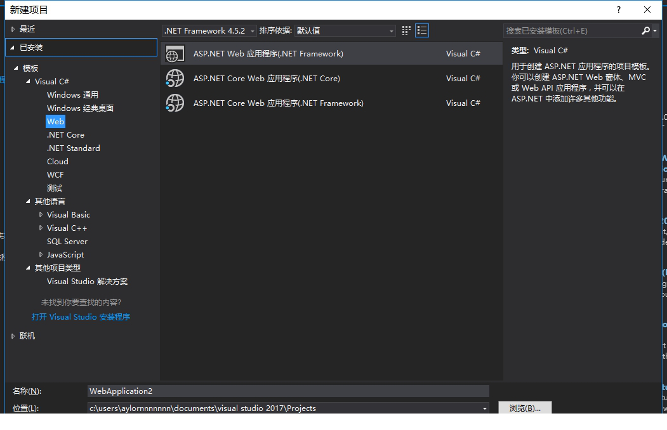Select ASP.NET Core Web 应用程序(.NET Framework) row
Image resolution: width=667 pixels, height=430 pixels.
pyautogui.click(x=331, y=103)
